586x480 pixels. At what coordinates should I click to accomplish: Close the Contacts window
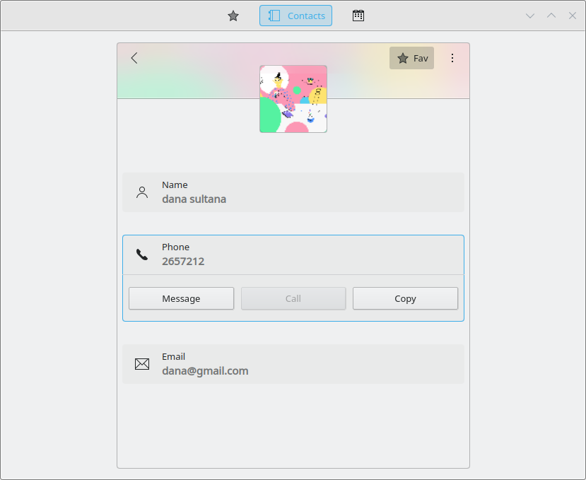572,16
